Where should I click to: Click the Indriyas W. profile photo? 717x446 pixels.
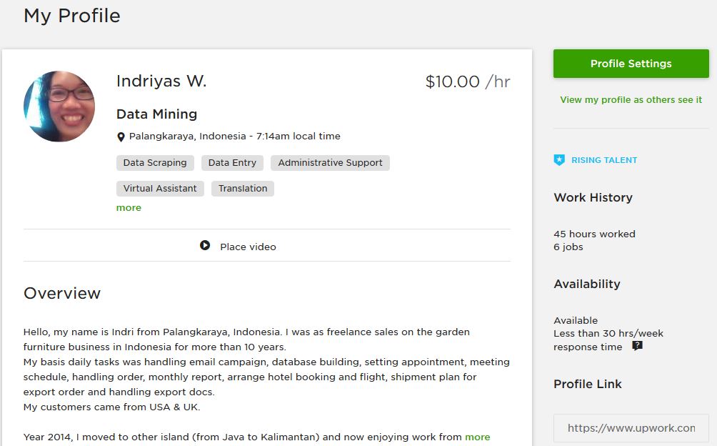tap(59, 106)
